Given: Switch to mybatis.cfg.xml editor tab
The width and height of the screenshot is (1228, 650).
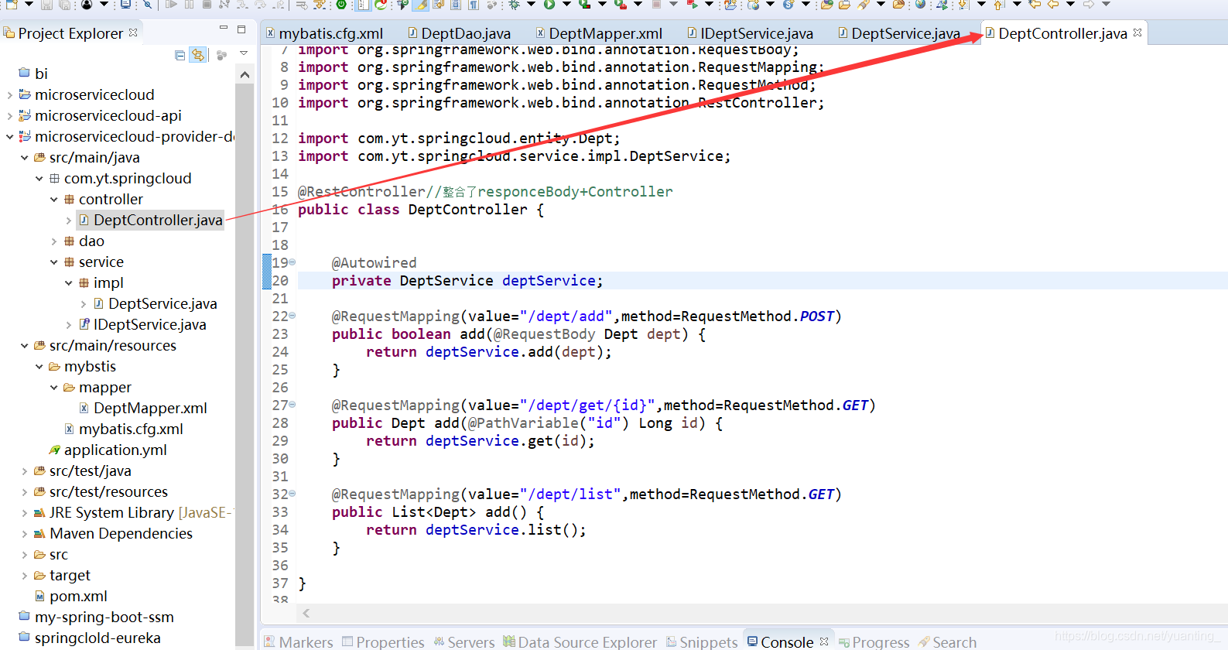Looking at the screenshot, I should pyautogui.click(x=325, y=33).
